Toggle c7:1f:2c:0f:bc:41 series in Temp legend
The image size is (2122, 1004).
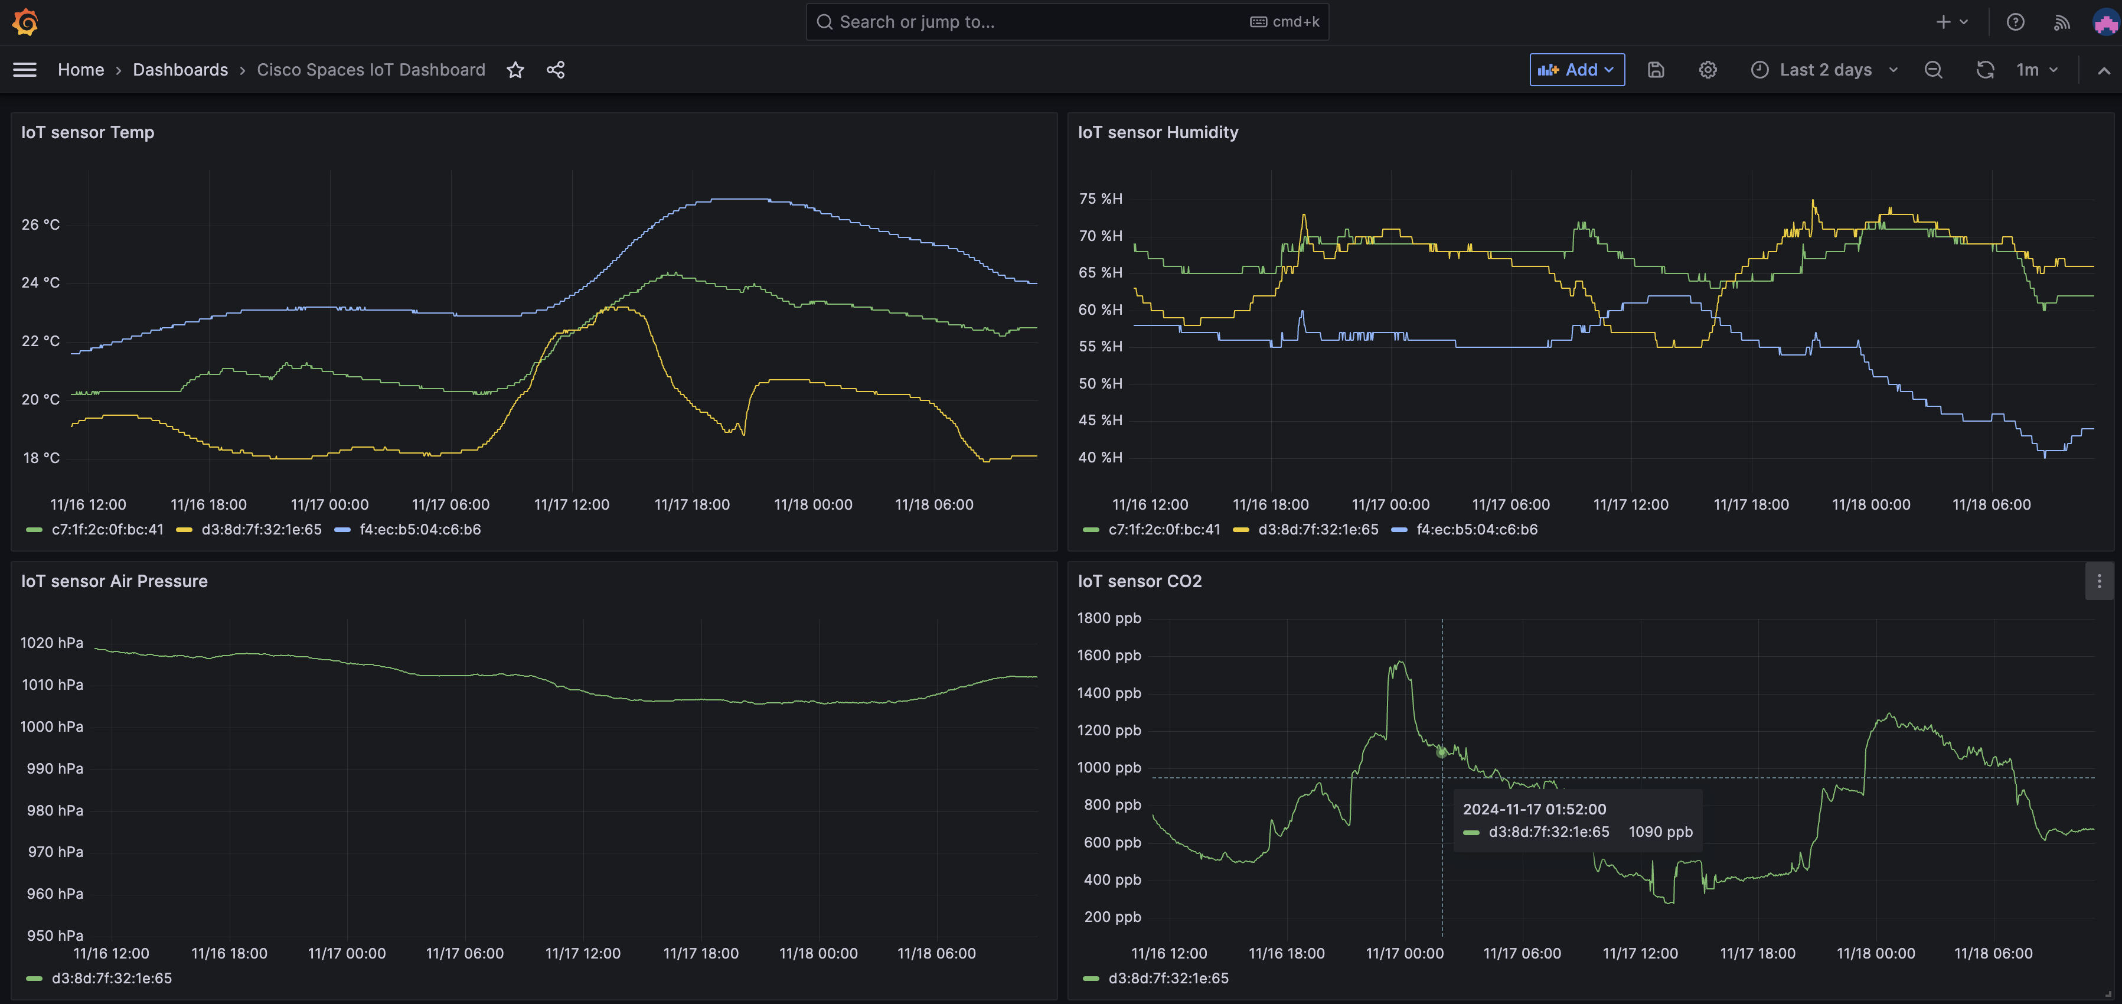pyautogui.click(x=107, y=529)
